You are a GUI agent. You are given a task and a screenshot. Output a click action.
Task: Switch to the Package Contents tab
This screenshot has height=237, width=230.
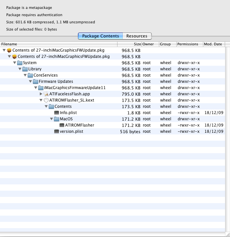100,36
